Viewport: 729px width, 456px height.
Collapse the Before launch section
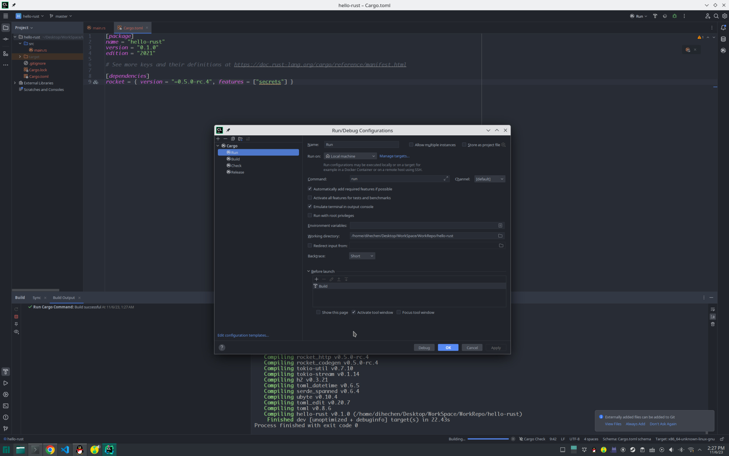pyautogui.click(x=309, y=271)
